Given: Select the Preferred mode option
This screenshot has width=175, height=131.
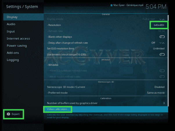Looking at the screenshot, I should [x=106, y=93].
